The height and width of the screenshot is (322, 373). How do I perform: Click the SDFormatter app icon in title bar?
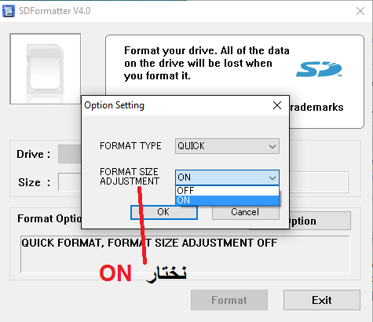point(9,11)
